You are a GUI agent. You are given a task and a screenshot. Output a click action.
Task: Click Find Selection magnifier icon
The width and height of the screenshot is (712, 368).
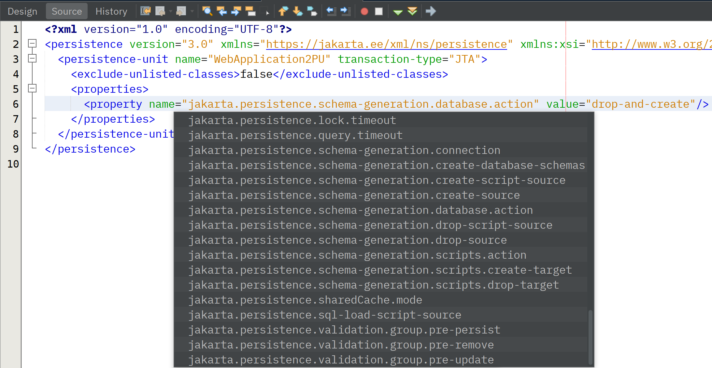click(x=207, y=11)
